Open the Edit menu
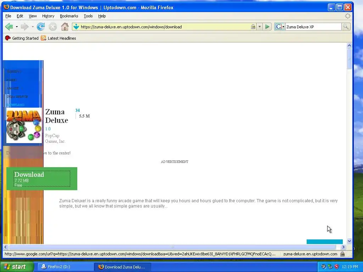363x272 pixels. click(x=20, y=16)
